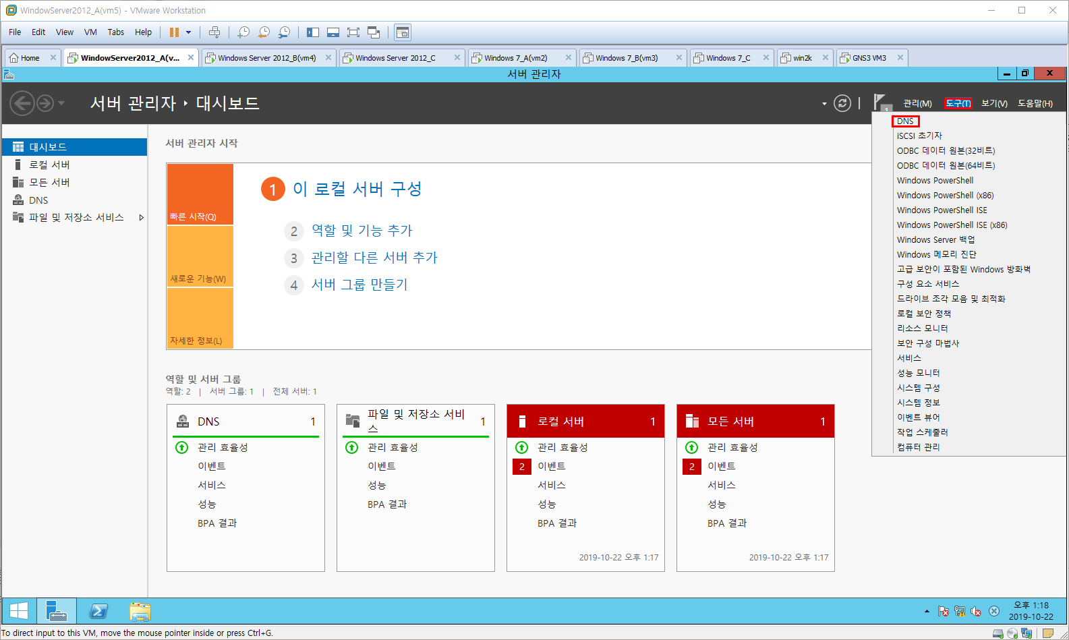Send Ctrl+Alt+Del to the VM

(214, 32)
